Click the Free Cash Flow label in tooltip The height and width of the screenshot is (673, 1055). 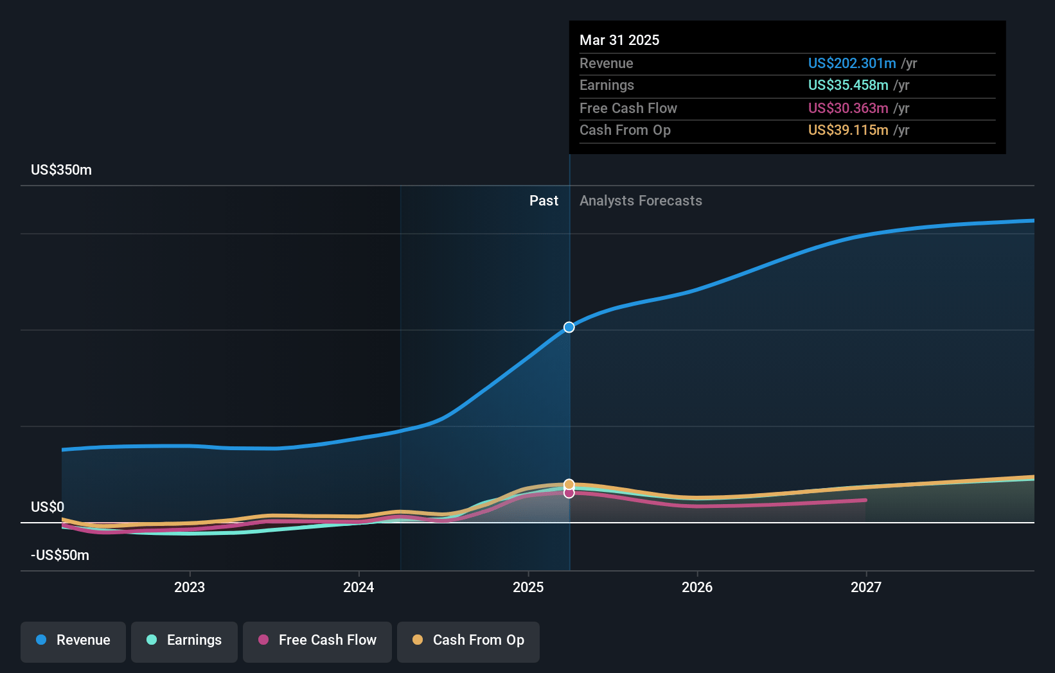click(x=628, y=108)
